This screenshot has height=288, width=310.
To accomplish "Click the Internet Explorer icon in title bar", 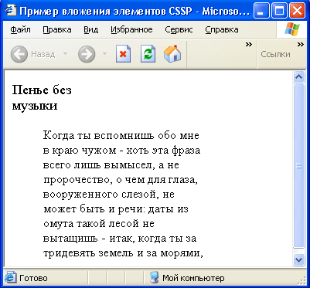I will click(x=11, y=11).
